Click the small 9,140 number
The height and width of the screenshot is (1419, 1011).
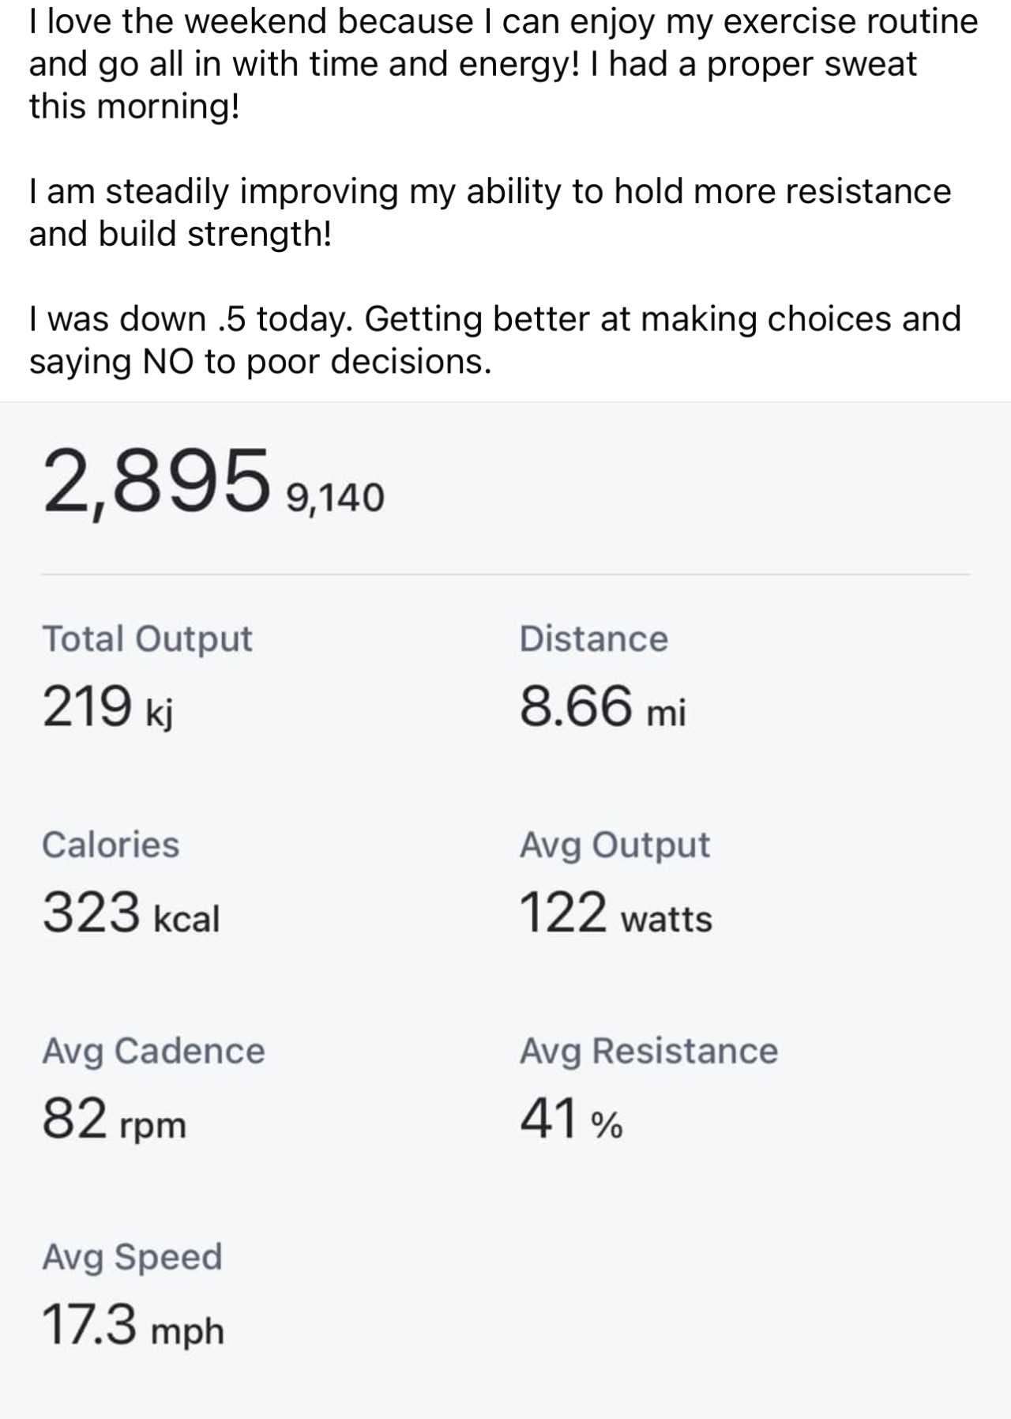(x=335, y=498)
